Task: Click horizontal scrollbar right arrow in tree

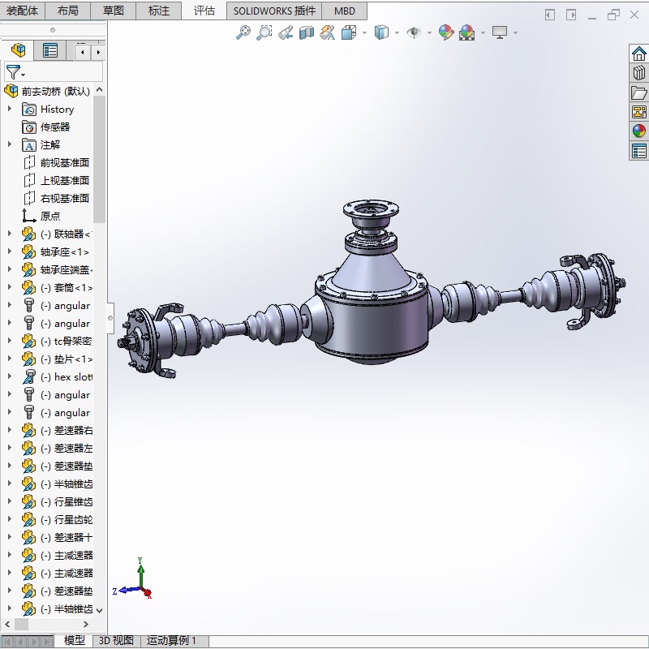Action: [86, 624]
